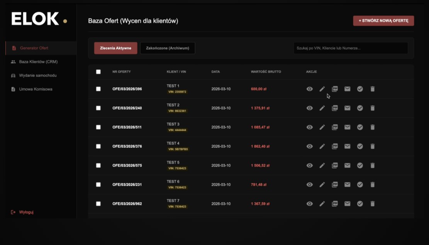Email offer OFE/03/2026/396 using envelope icon
Viewport: 429px width, 245px height.
pos(347,89)
